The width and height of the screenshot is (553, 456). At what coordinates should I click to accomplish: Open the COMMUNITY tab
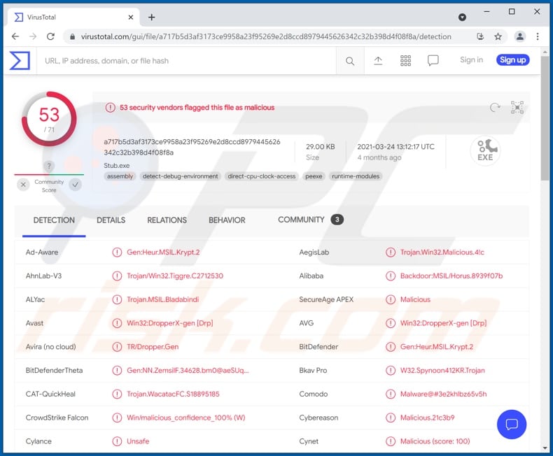coord(310,220)
